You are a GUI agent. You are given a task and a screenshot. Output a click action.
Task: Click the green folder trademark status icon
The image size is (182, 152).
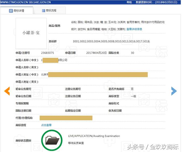click(x=52, y=140)
